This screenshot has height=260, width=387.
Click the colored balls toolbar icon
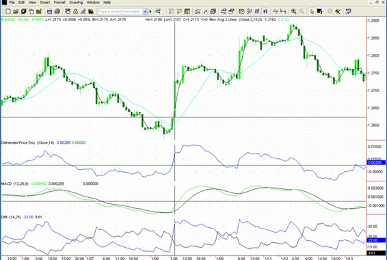pos(91,12)
